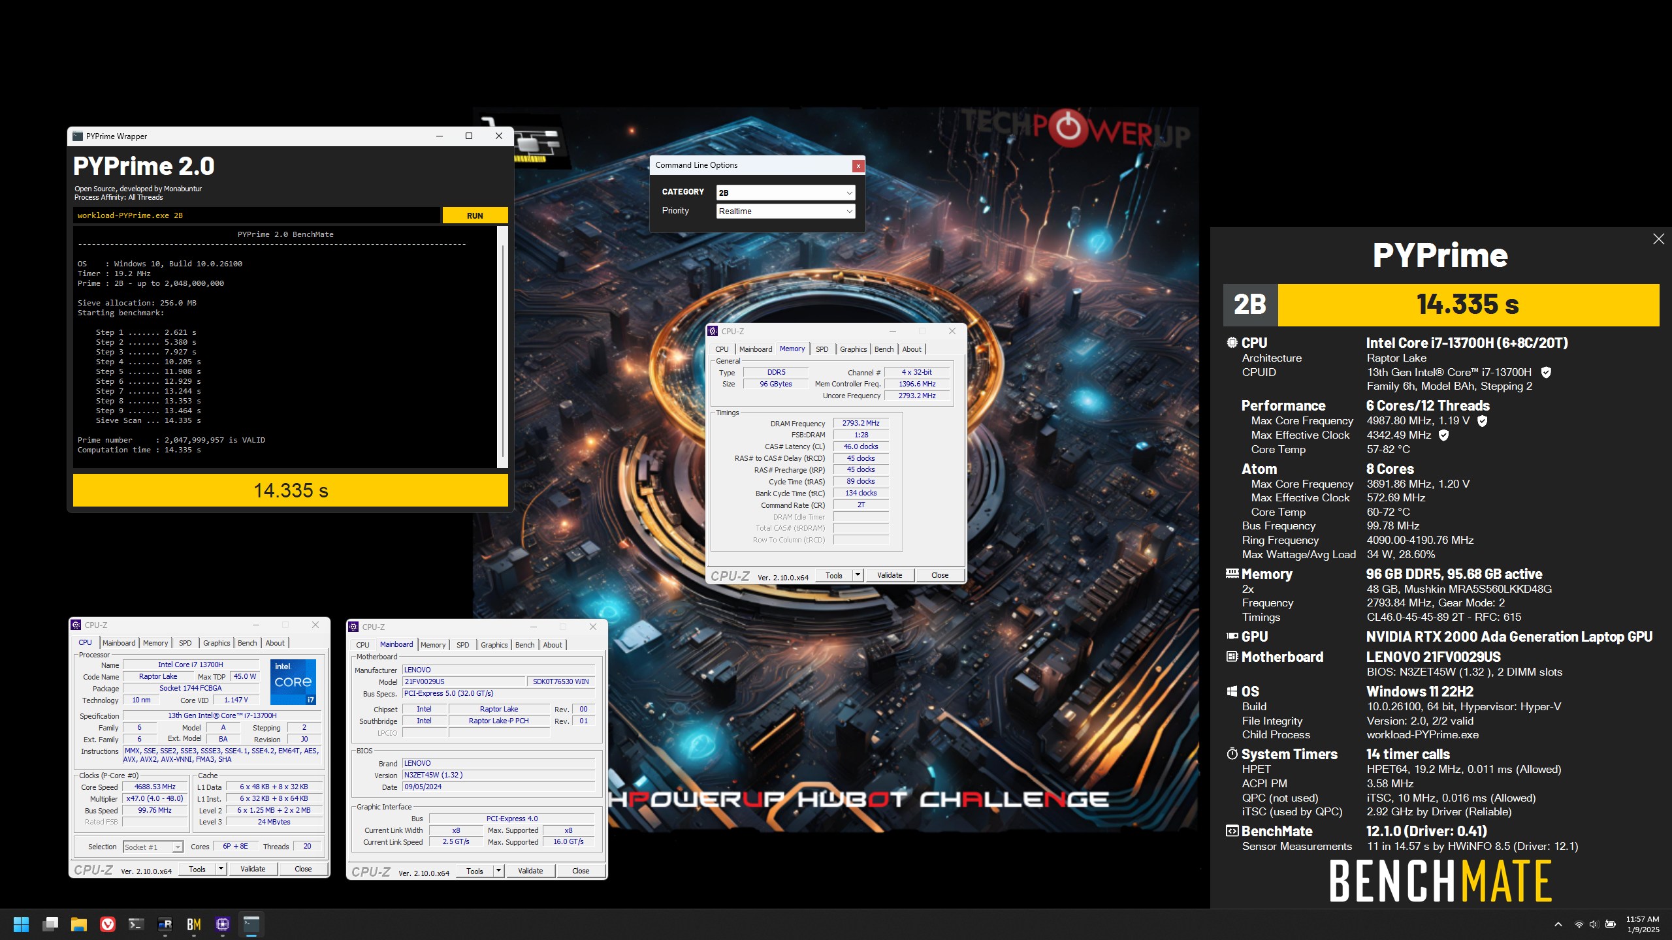Close the BenchMate result panel with the X
1672x940 pixels.
1658,239
